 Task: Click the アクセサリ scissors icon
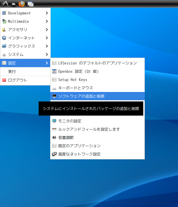pos(4,30)
